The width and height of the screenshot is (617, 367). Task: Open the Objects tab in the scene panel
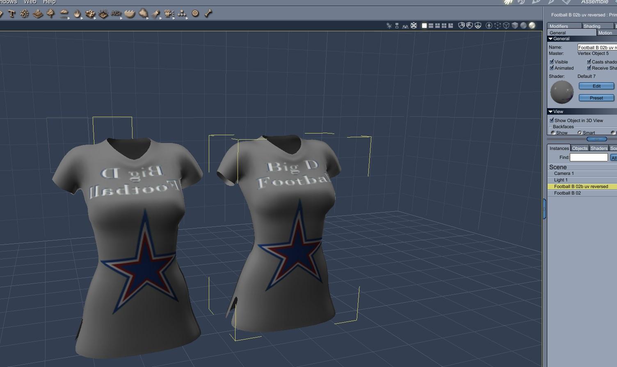[x=580, y=148]
